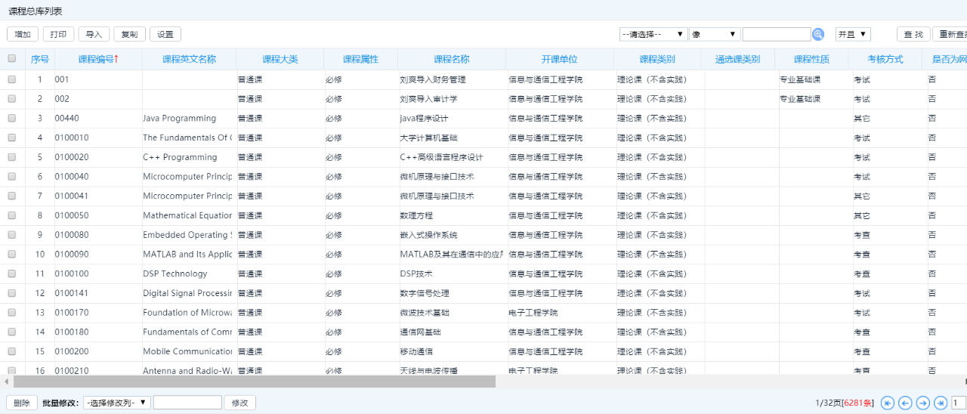Open the 选择修改列 batch edit dropdown
Screen dimensions: 967x414
117,403
